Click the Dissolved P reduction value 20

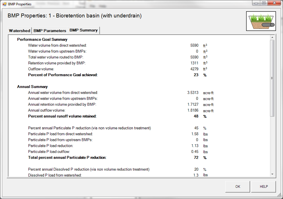(196, 169)
